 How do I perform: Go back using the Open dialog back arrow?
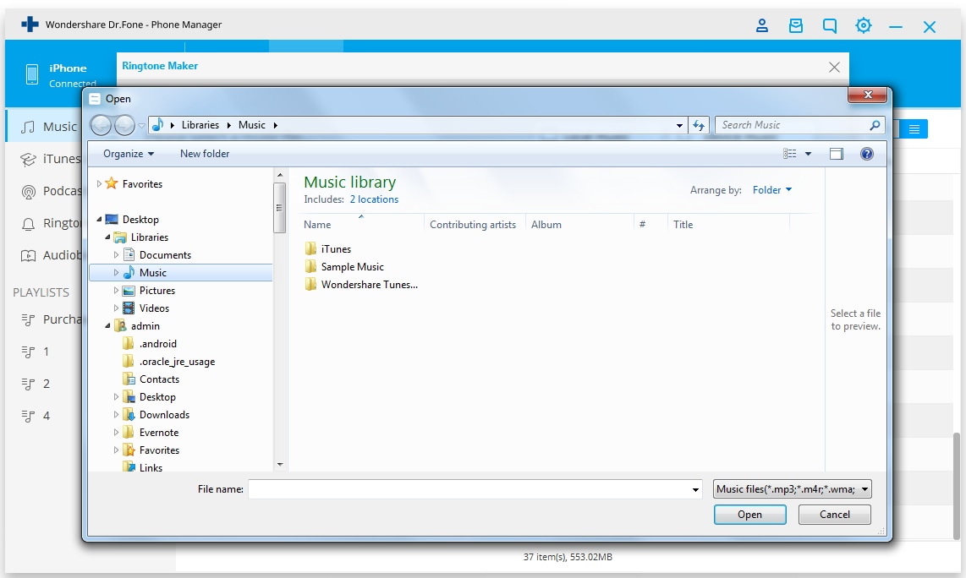[101, 125]
